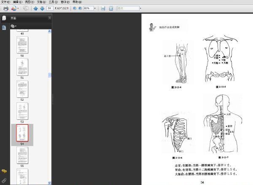This screenshot has width=253, height=185.
Task: Open the 文件 (File) menu
Action: (5, 2)
